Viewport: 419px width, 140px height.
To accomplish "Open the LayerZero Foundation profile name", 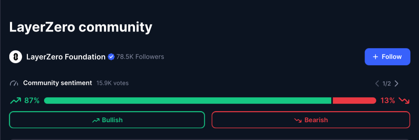I will [66, 57].
